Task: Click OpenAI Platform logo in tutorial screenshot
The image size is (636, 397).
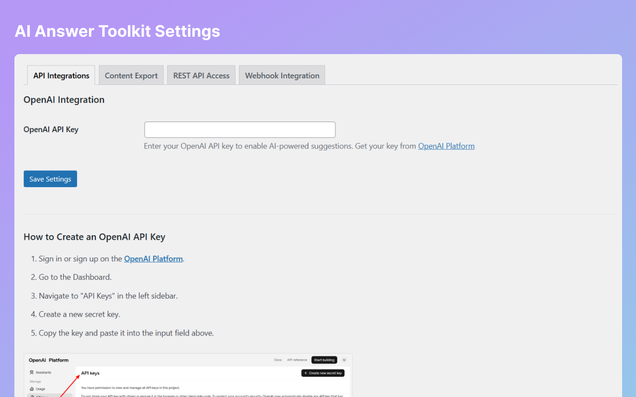Action: [x=49, y=360]
